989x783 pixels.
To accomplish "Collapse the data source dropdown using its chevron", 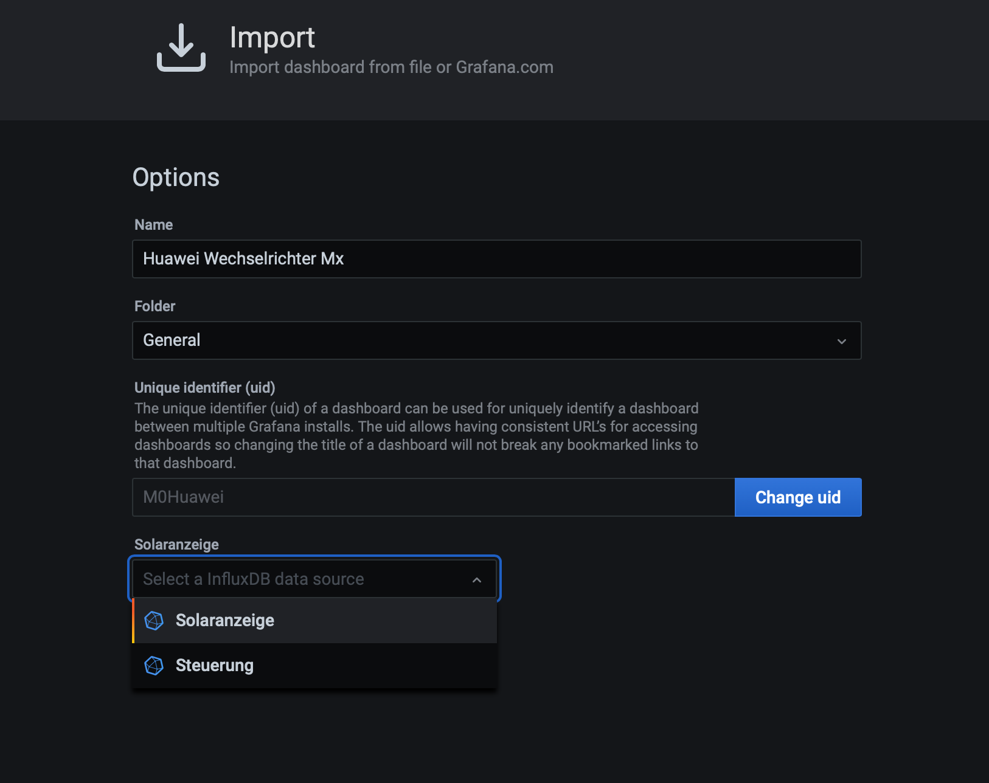I will 477,580.
